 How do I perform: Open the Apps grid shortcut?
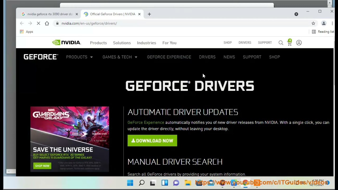click(26, 32)
